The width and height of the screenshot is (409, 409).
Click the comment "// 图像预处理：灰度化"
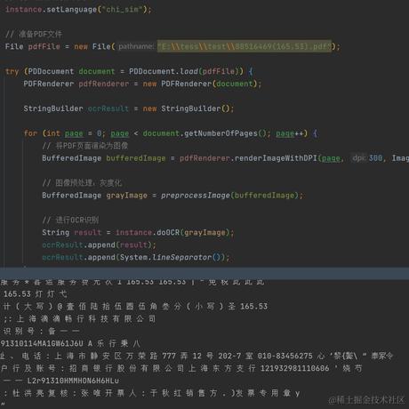[82, 183]
